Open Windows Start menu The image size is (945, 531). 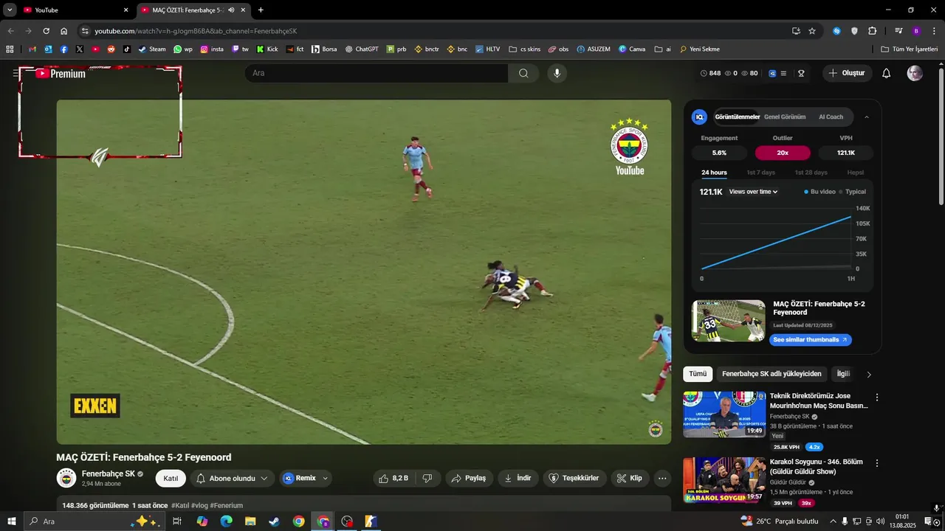click(11, 521)
